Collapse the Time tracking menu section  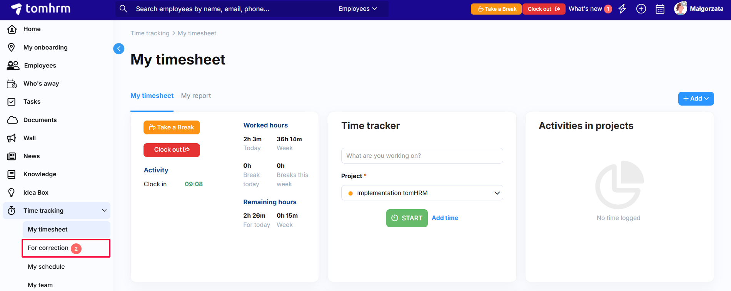(x=104, y=210)
